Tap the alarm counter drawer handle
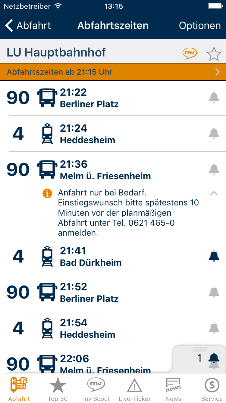The image size is (226, 403). tap(200, 349)
